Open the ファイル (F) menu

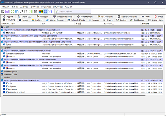point(5,7)
